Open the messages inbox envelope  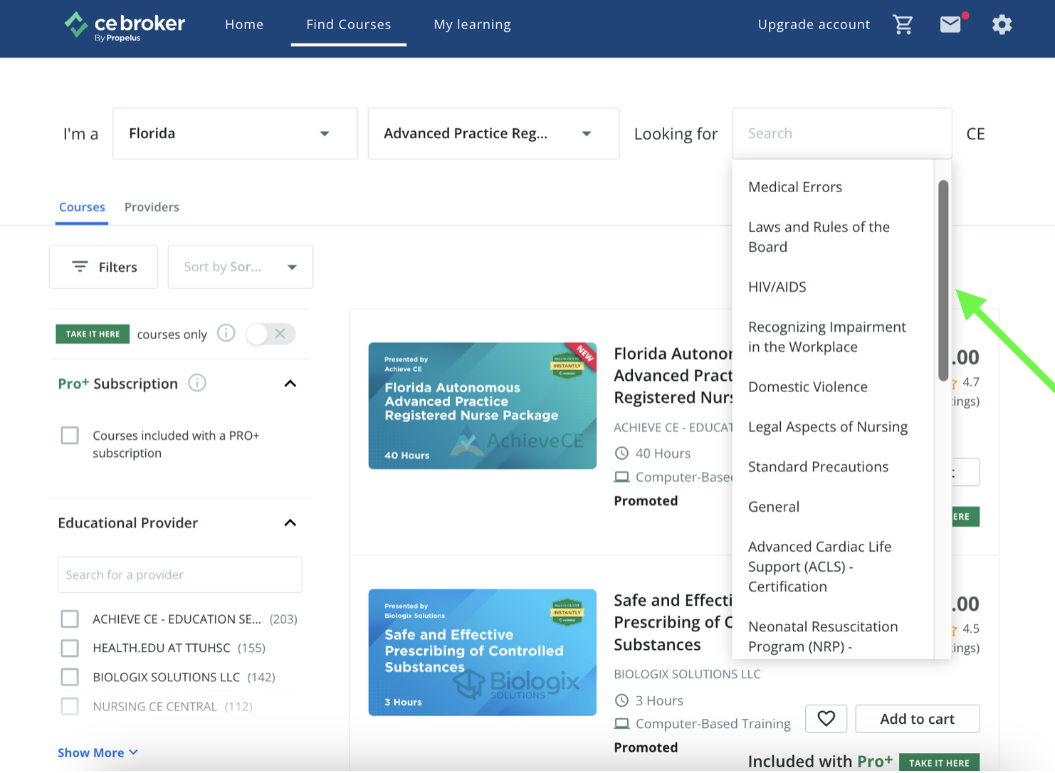pyautogui.click(x=950, y=24)
